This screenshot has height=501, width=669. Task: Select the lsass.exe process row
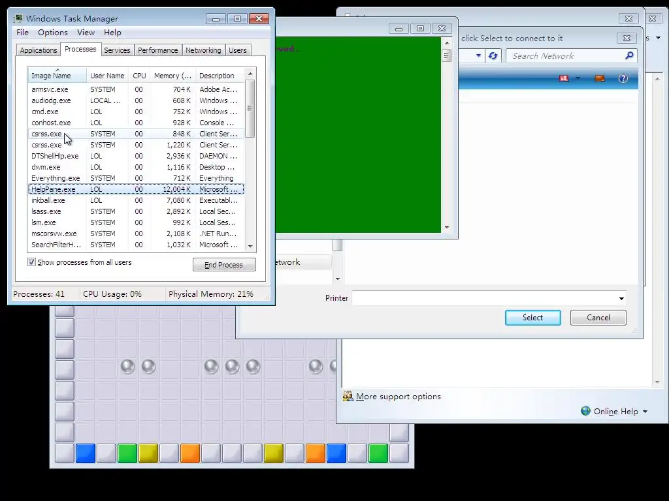click(136, 211)
